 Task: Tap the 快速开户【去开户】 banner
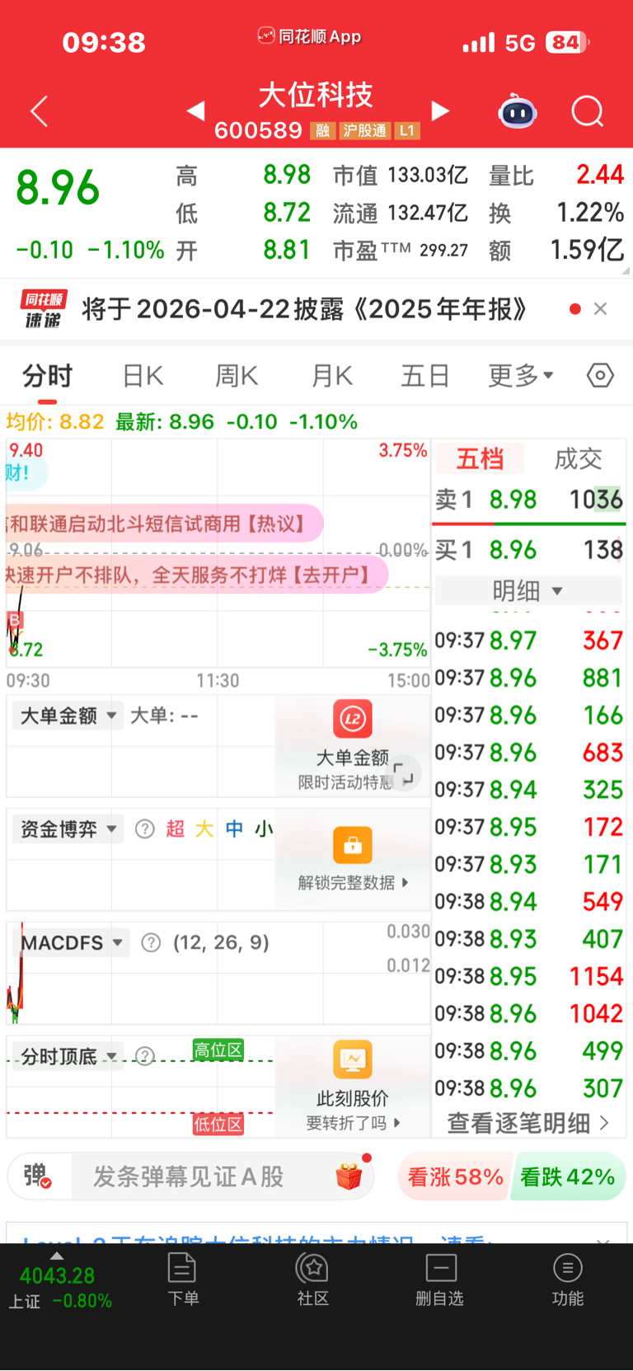pyautogui.click(x=196, y=574)
